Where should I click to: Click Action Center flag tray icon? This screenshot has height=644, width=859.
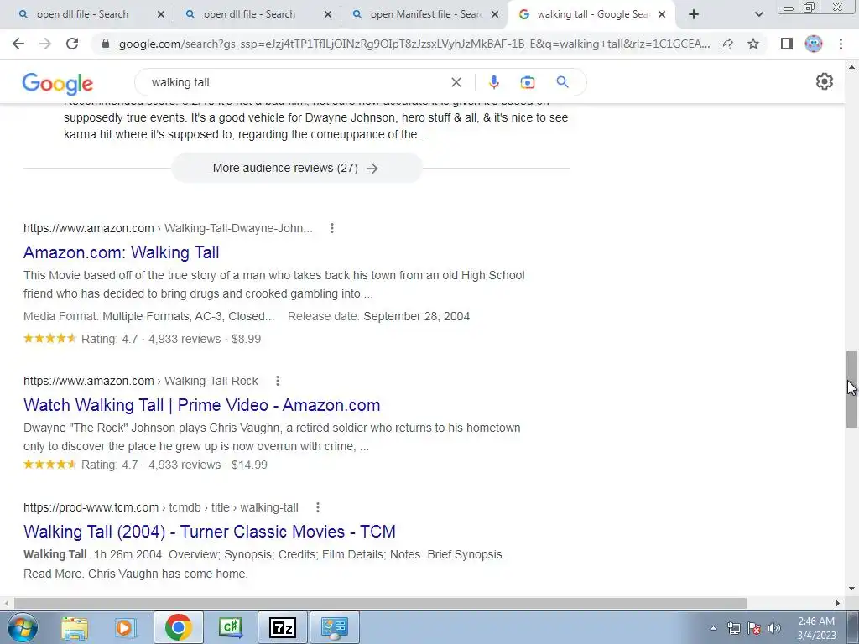[754, 628]
